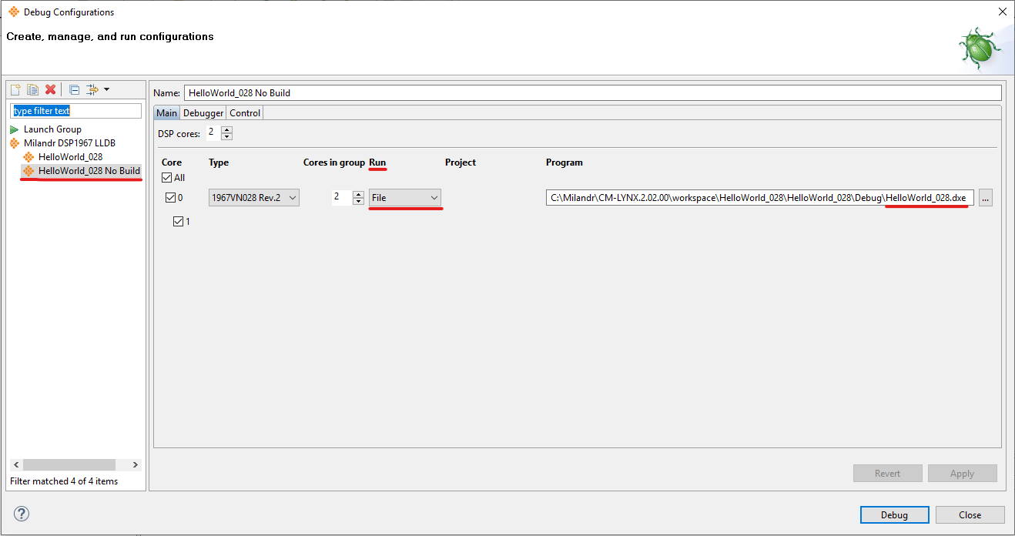Open the 1967VN028 Rev.2 type dropdown
Image resolution: width=1015 pixels, height=536 pixels.
(254, 198)
